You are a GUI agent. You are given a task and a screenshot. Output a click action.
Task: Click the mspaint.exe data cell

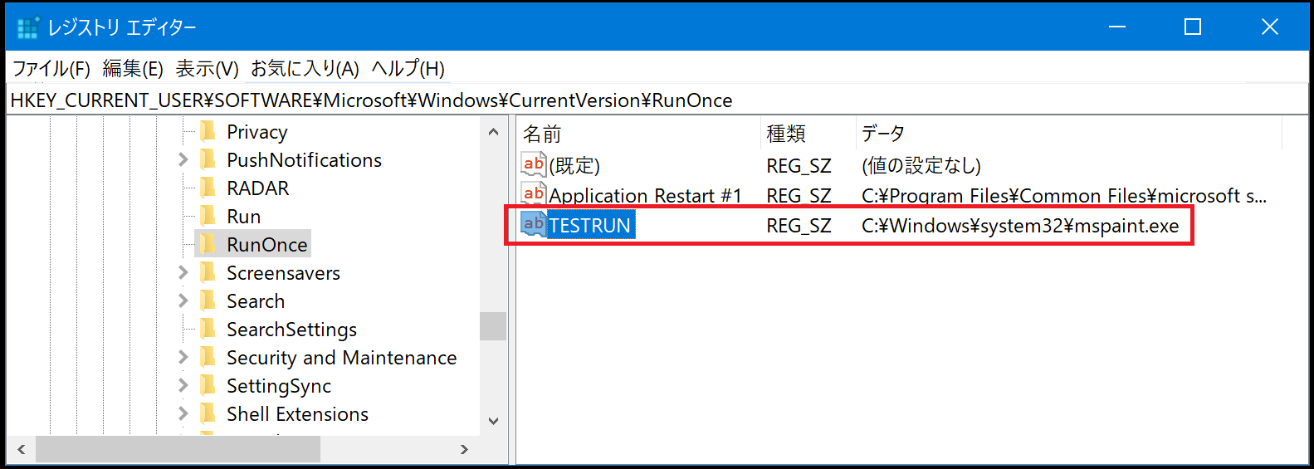[1020, 225]
